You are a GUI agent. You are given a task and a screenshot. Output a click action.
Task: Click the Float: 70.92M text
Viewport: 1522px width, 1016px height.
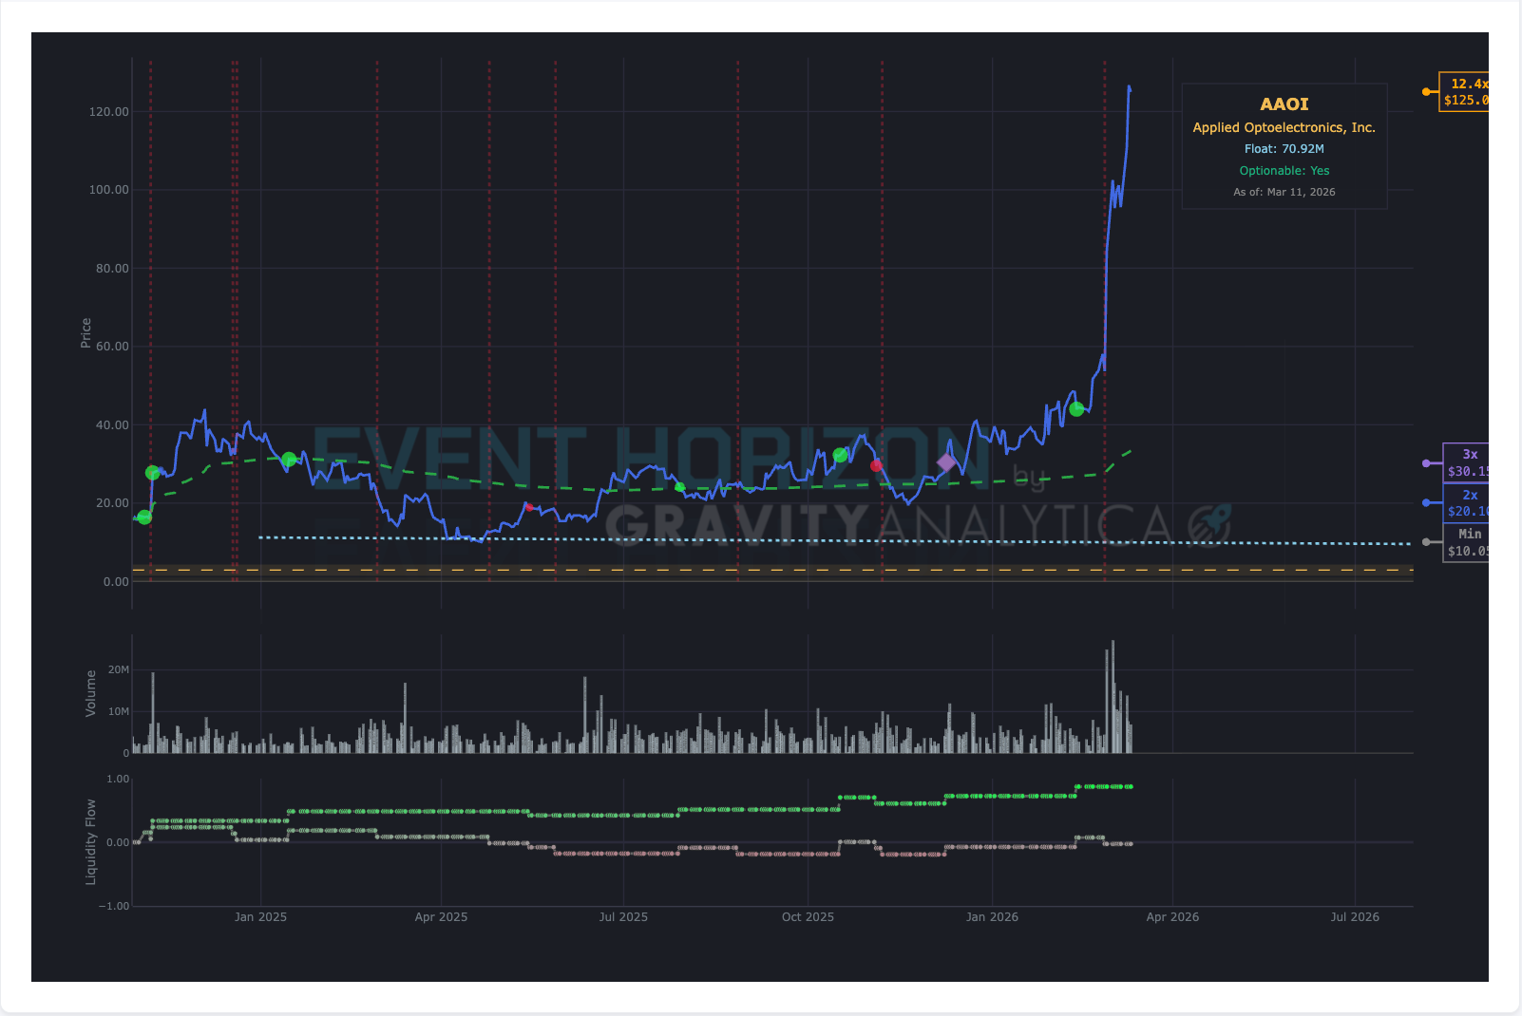[1284, 149]
